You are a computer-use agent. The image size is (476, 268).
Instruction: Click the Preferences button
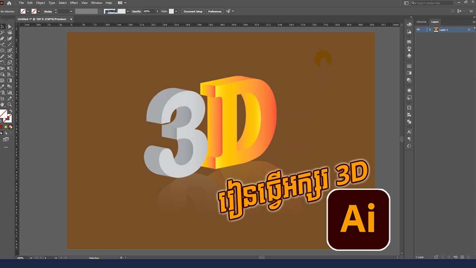[x=215, y=11]
